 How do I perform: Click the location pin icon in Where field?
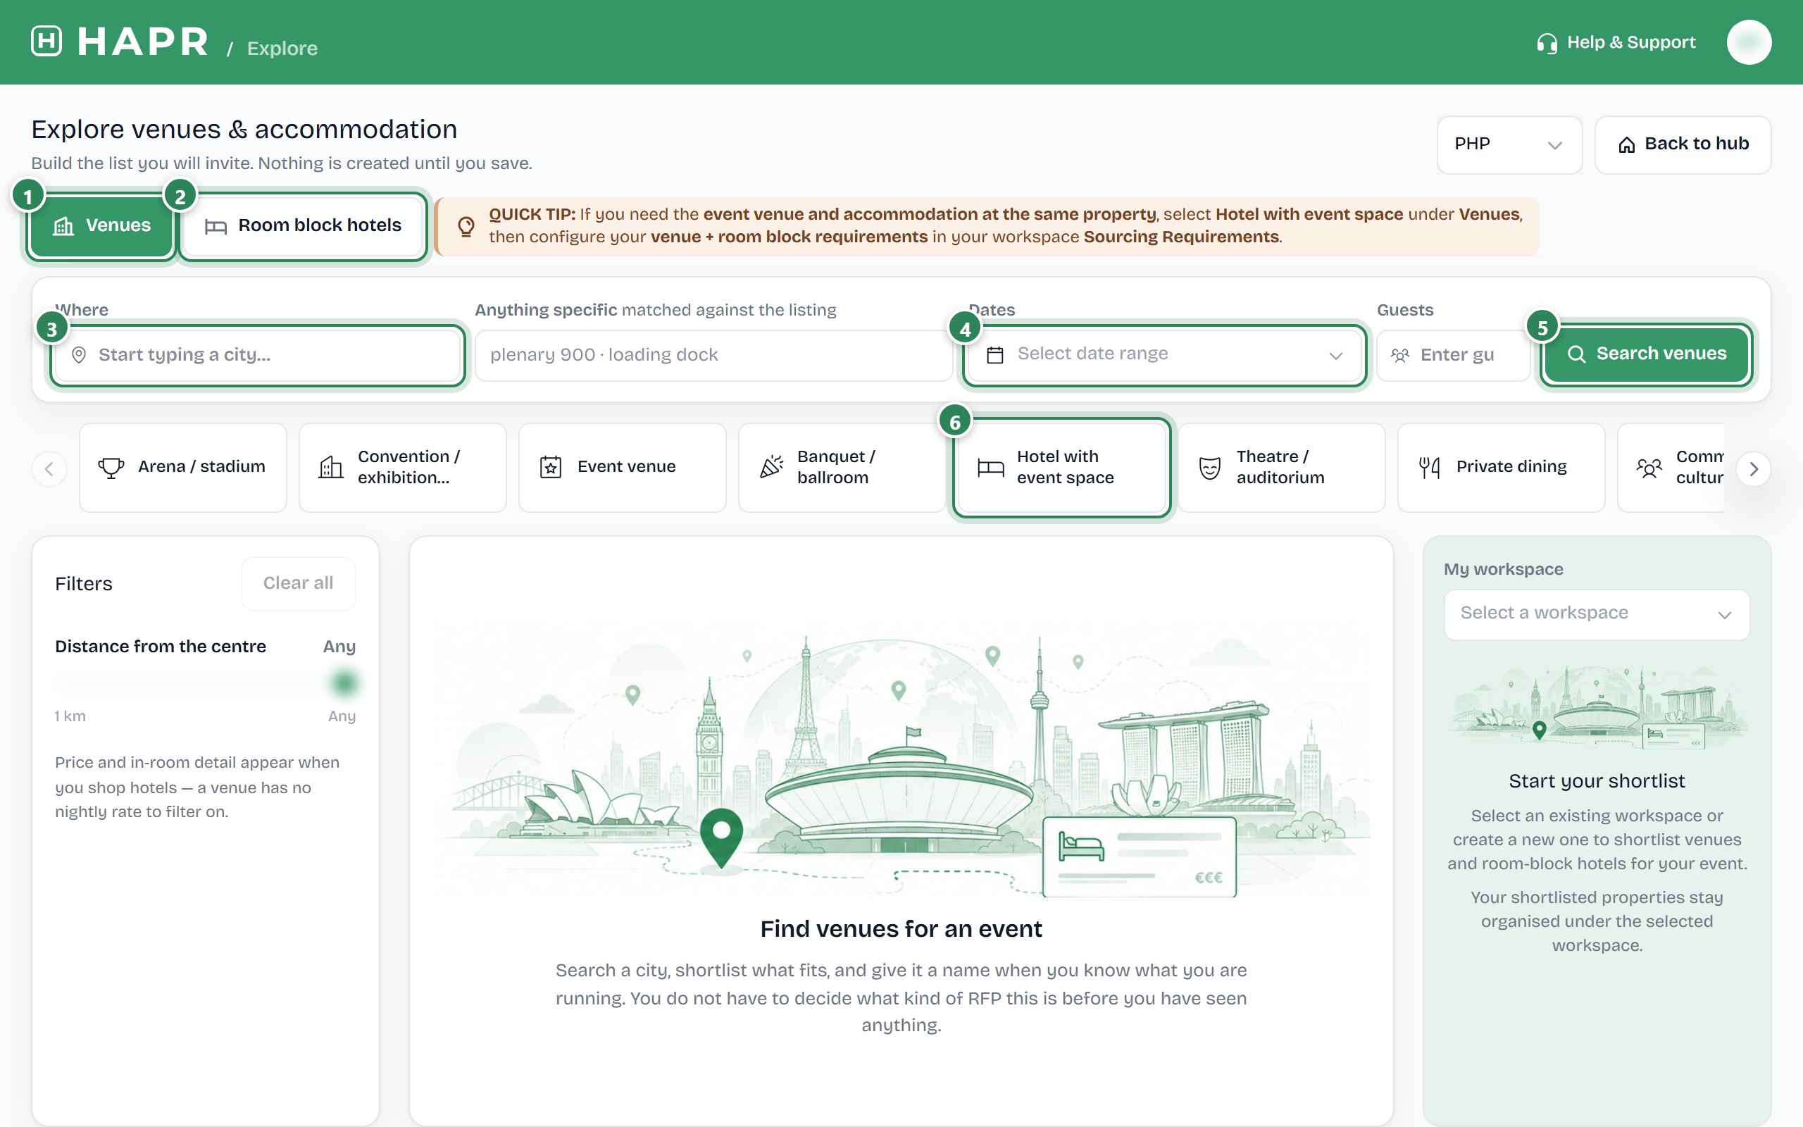coord(78,355)
